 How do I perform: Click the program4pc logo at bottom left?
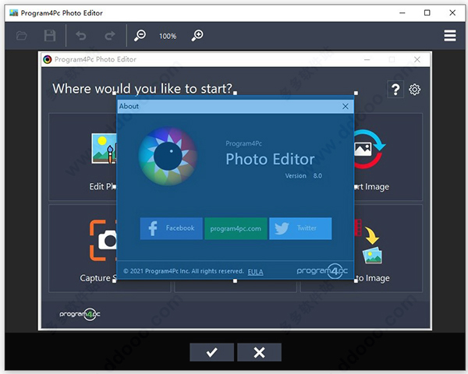[80, 314]
